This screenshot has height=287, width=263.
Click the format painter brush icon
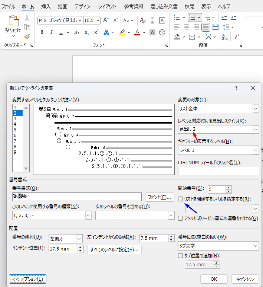(27, 36)
